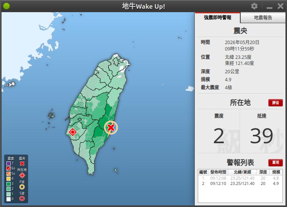Screen dimensions: 287x207
Task: Click the red X epicenter marker on map
Action: tap(111, 128)
